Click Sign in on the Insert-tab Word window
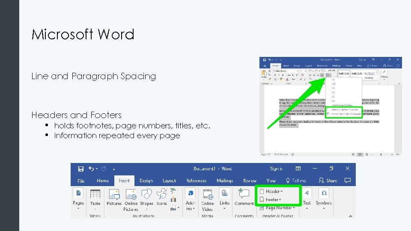The width and height of the screenshot is (411, 231). 276,169
